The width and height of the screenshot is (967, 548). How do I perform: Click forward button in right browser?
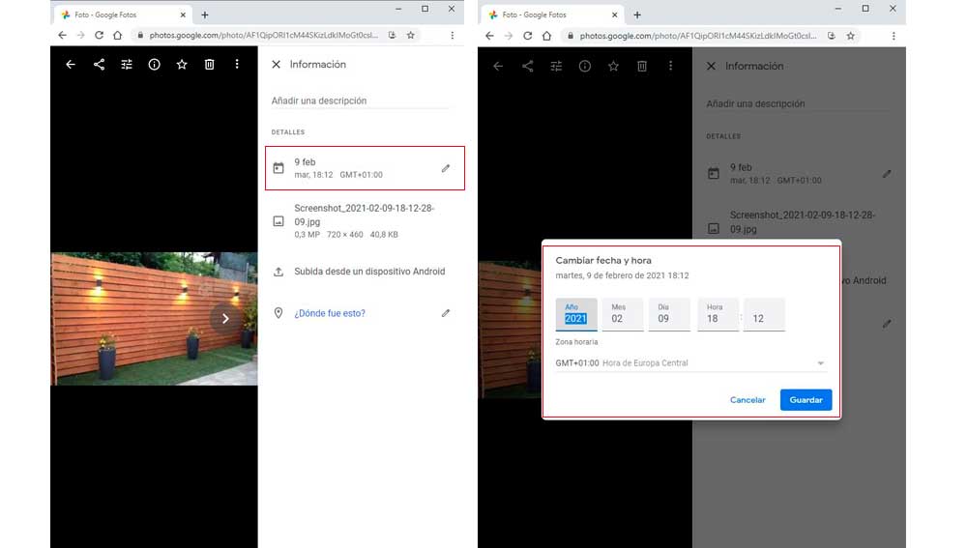509,36
